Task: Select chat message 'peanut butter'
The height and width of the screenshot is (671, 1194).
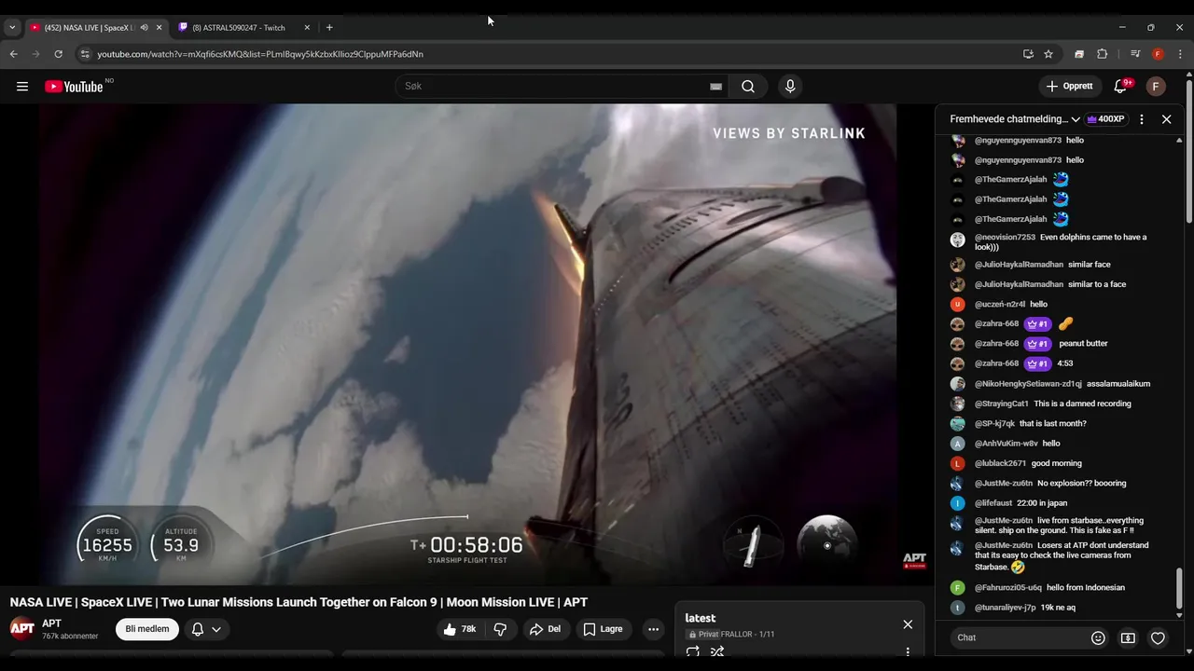Action: pyautogui.click(x=1083, y=344)
